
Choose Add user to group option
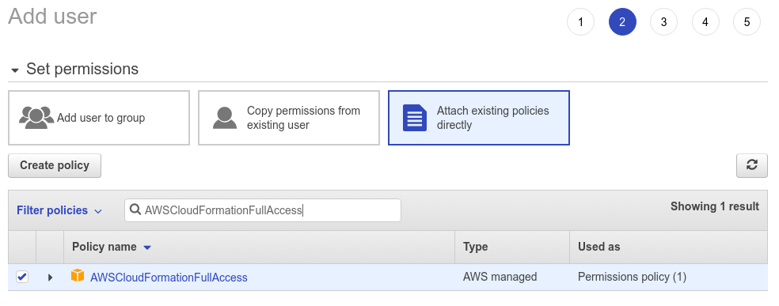[x=99, y=118]
